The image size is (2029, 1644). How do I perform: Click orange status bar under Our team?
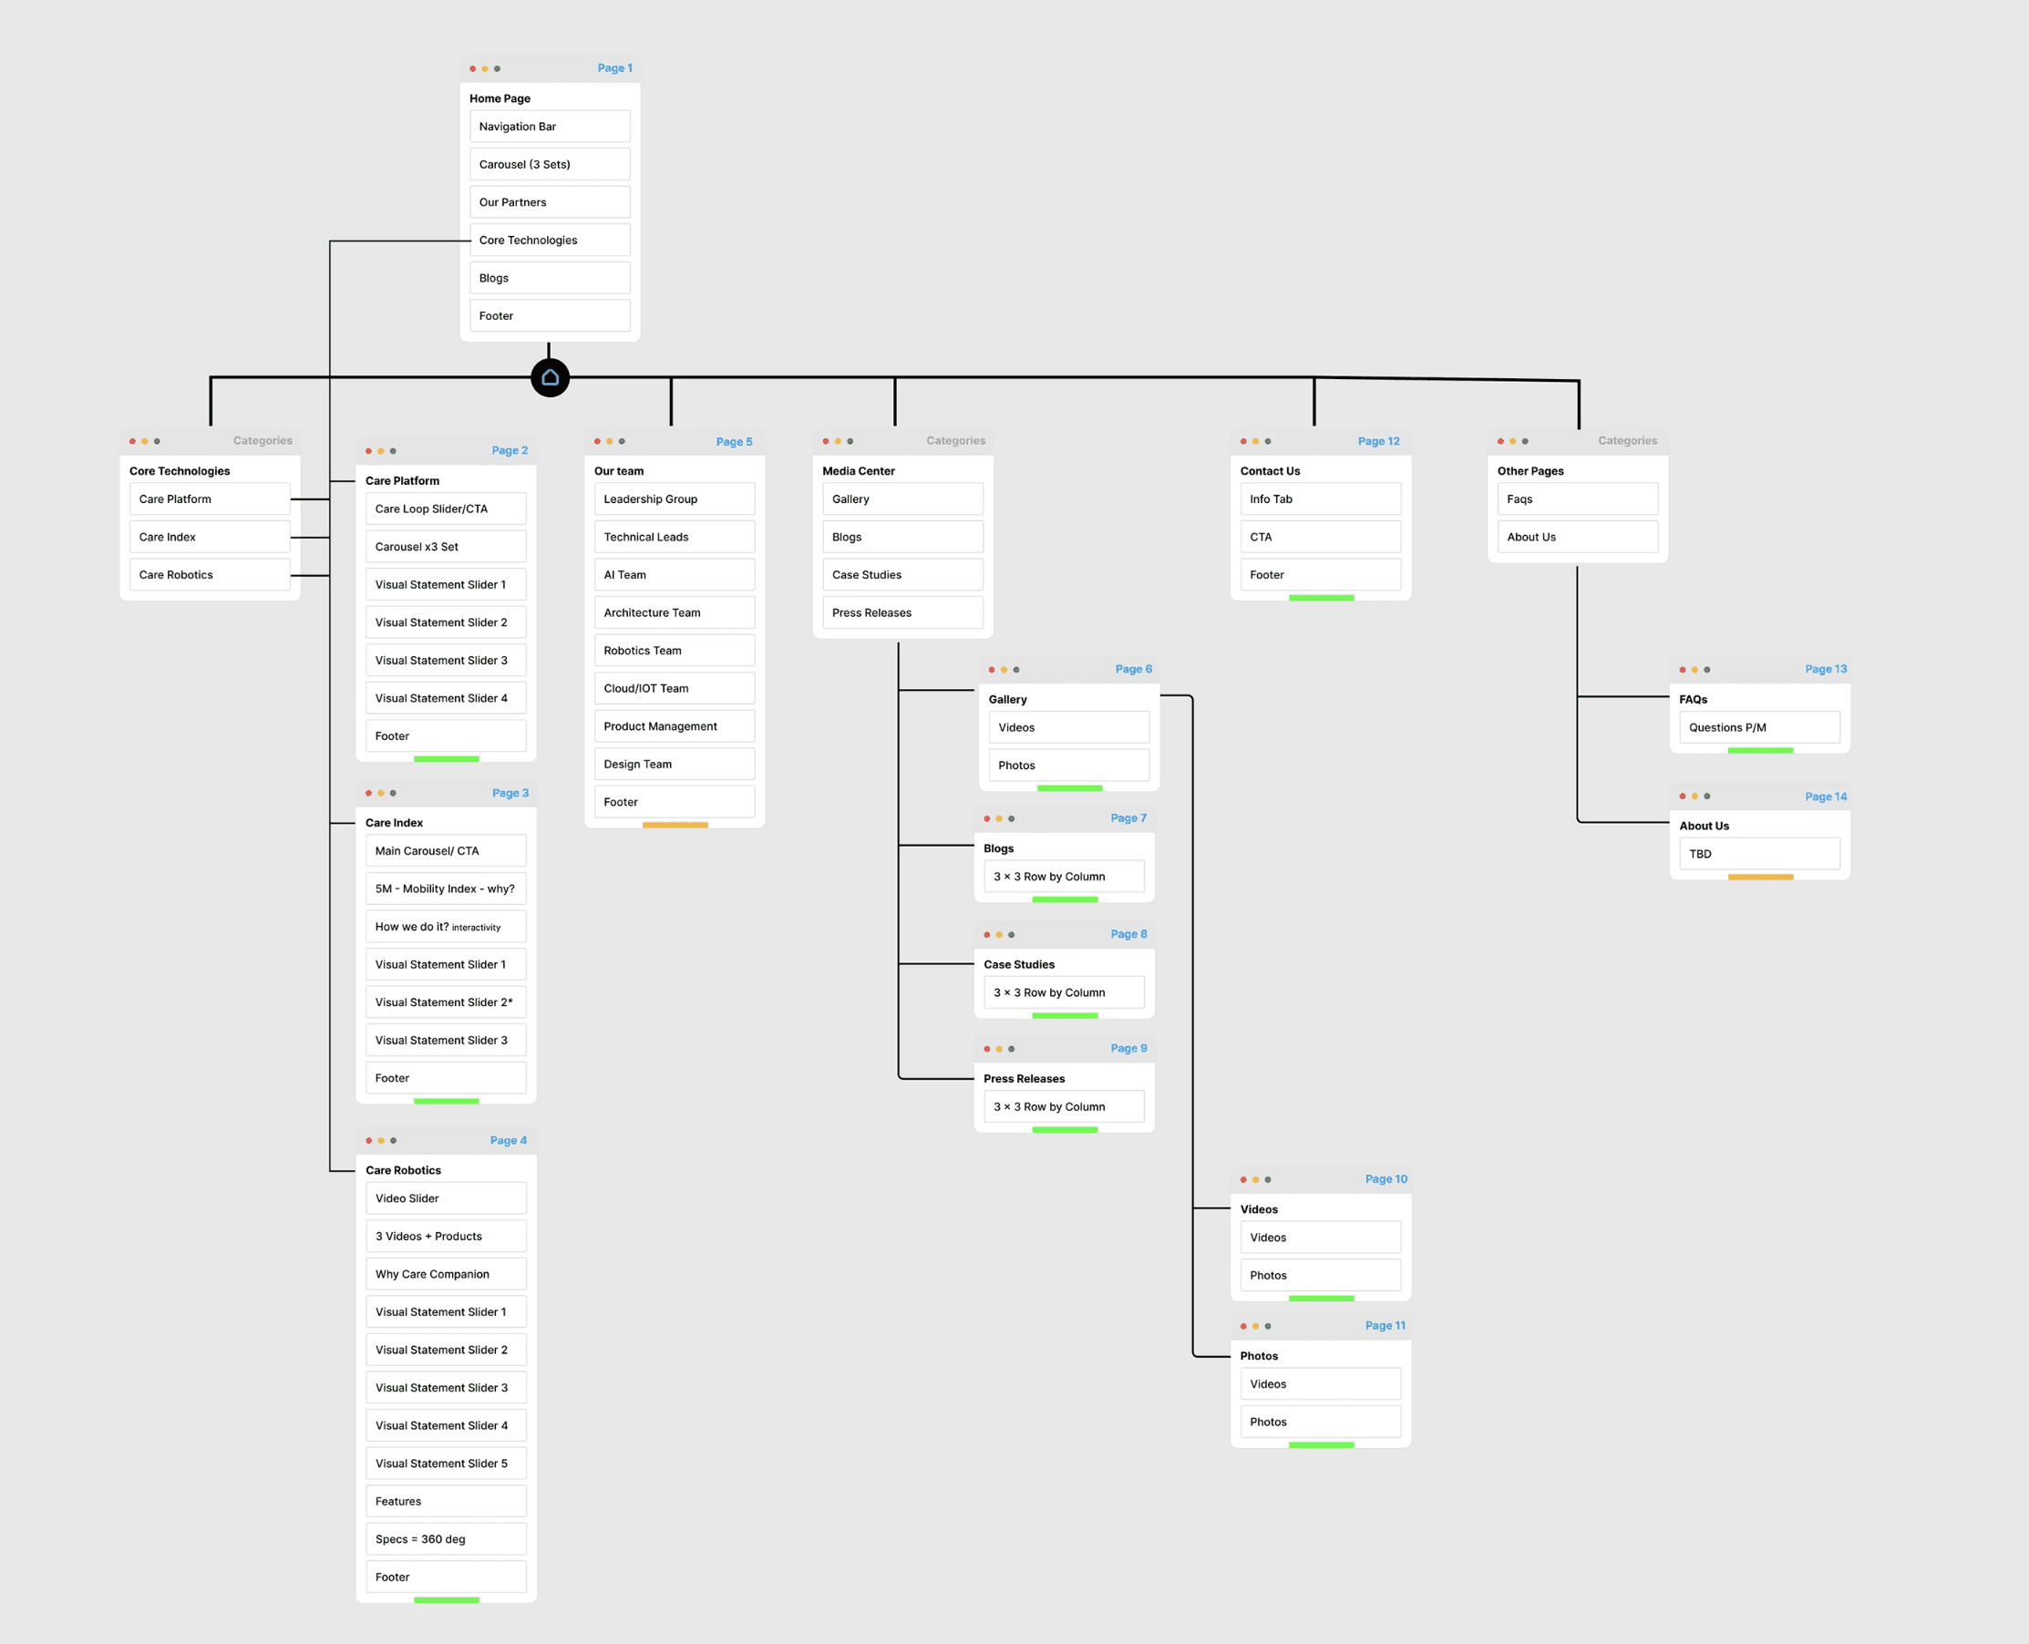click(675, 826)
